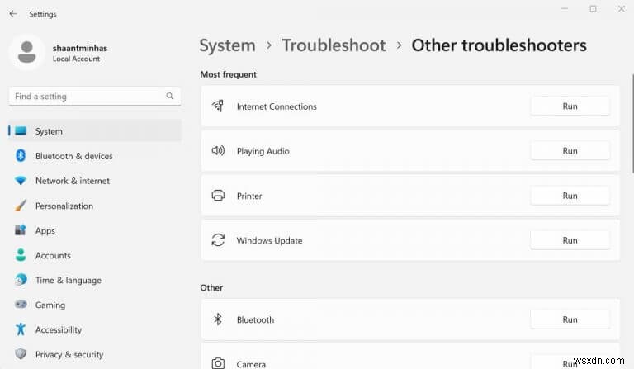Click the Apps icon in sidebar

point(21,230)
